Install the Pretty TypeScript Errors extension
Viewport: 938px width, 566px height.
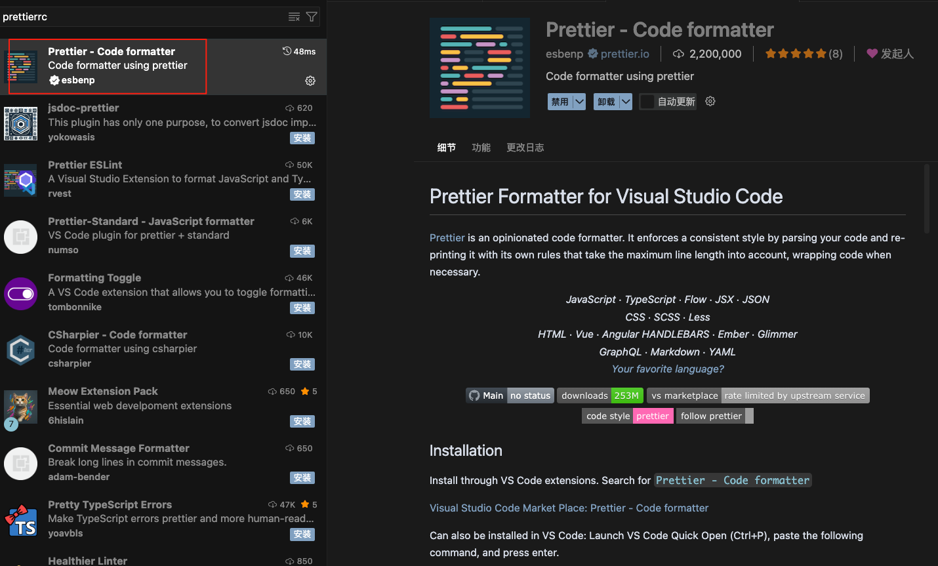302,534
